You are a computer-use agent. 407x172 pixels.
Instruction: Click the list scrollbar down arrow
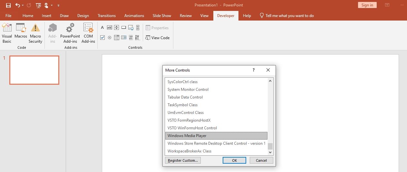pyautogui.click(x=270, y=152)
